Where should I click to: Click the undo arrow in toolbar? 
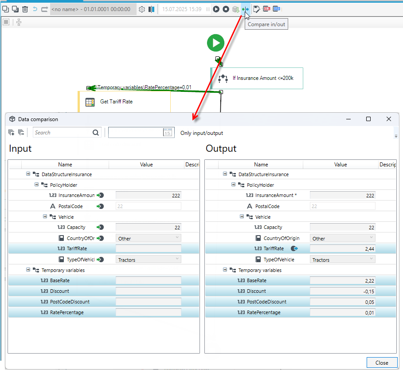click(x=35, y=9)
